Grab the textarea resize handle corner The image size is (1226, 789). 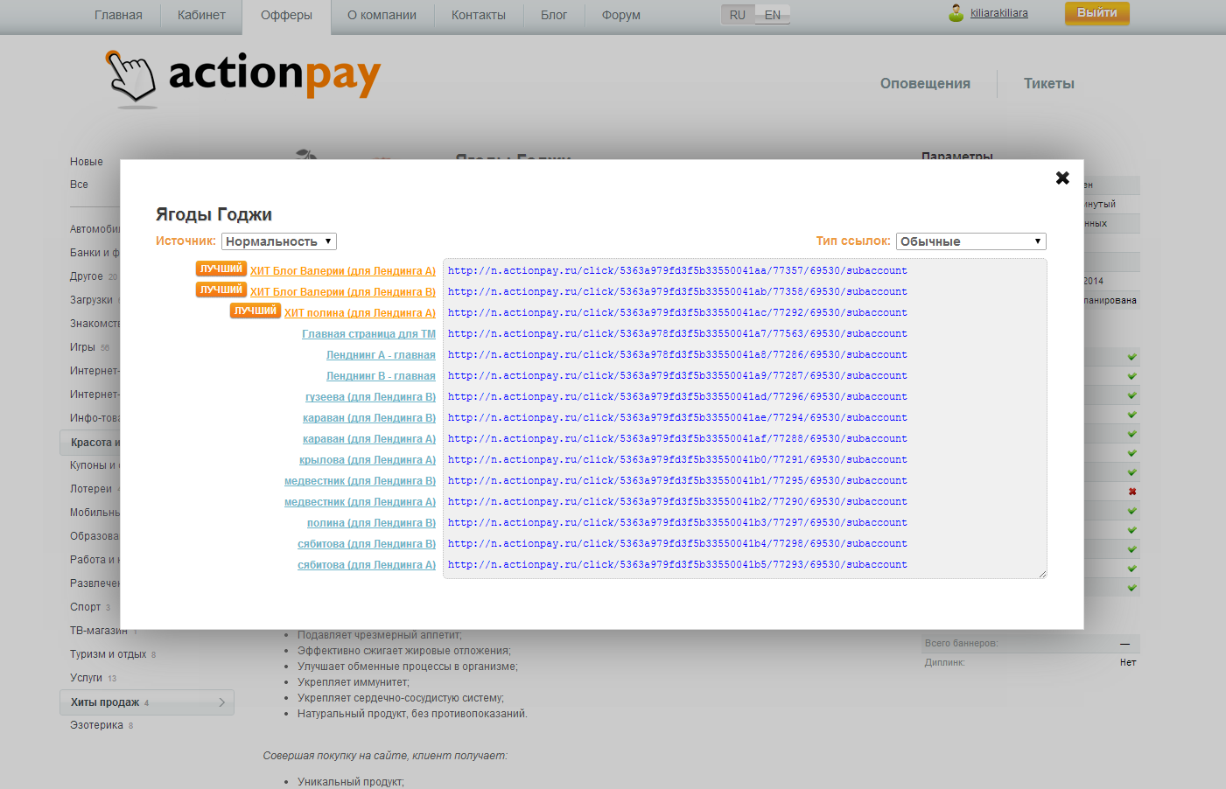[1042, 574]
